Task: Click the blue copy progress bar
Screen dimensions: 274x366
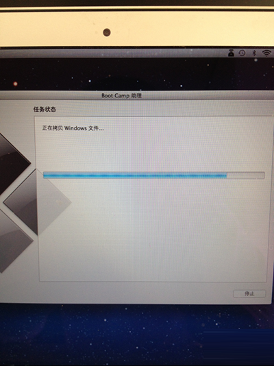Action: point(153,175)
